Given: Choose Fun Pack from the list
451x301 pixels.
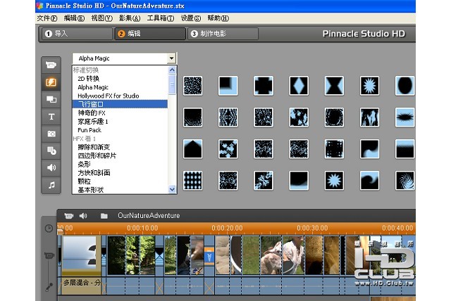Looking at the screenshot, I should click(x=89, y=130).
